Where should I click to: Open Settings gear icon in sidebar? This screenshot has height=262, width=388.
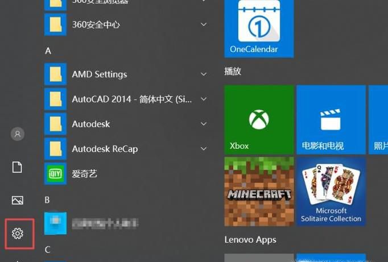pos(18,233)
